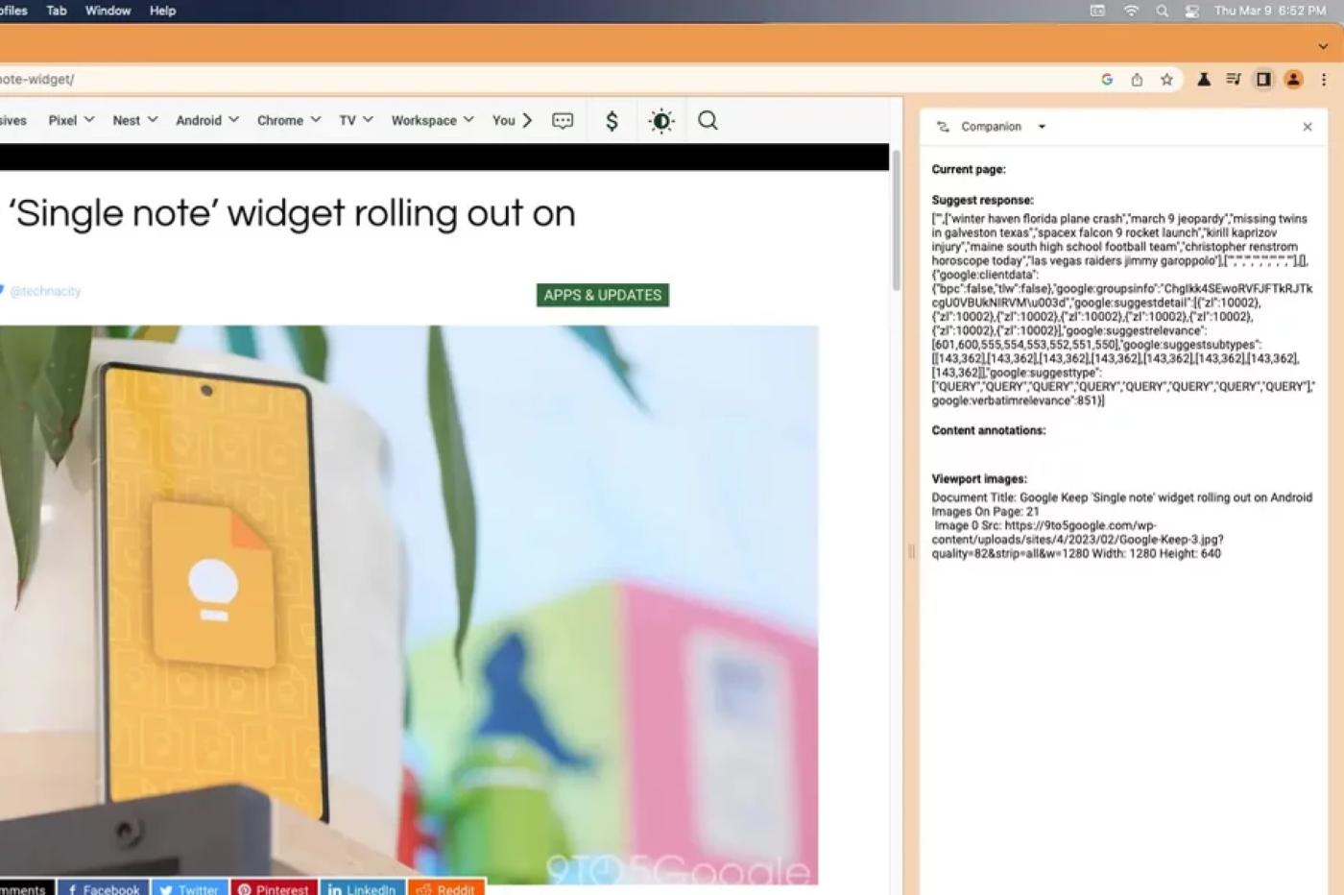Open the Help menu in menu bar
Viewport: 1344px width, 895px height.
click(162, 11)
